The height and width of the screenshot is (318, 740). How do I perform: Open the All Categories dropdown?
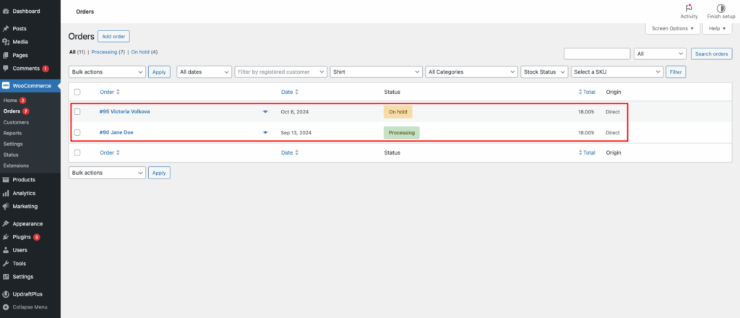(471, 72)
